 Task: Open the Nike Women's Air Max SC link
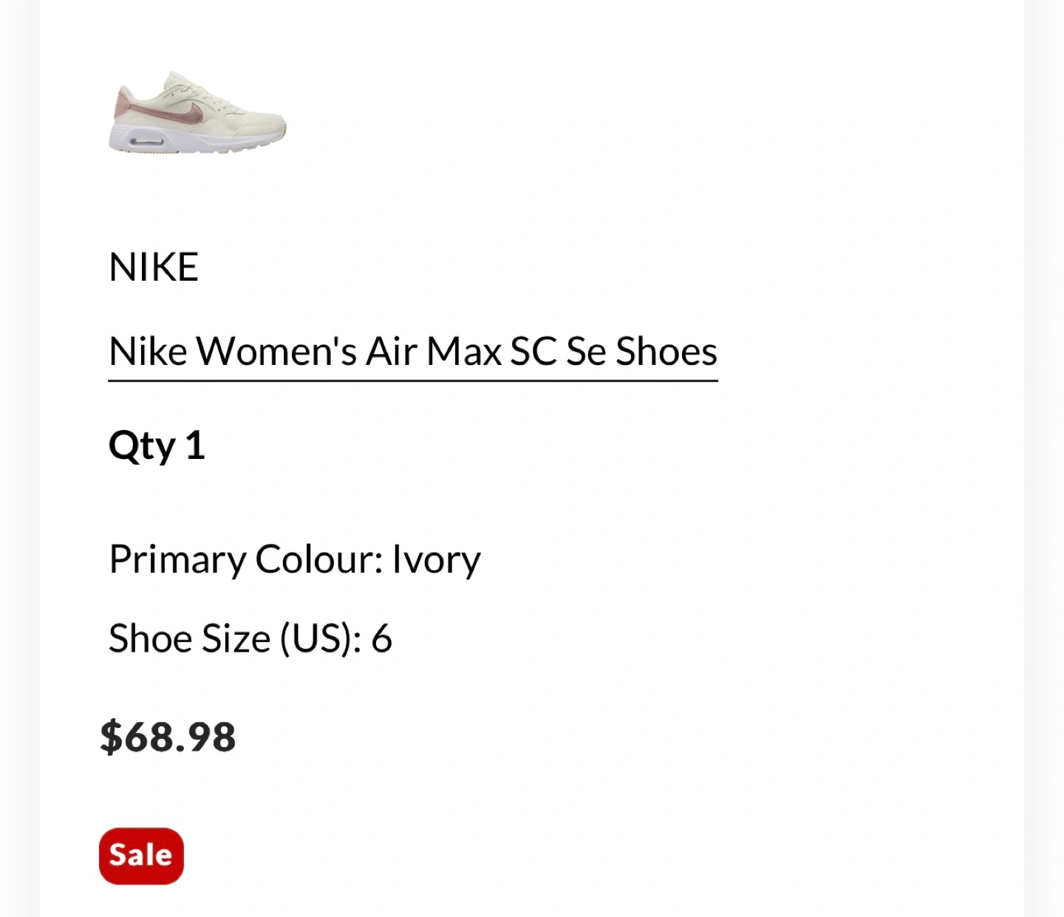click(412, 351)
